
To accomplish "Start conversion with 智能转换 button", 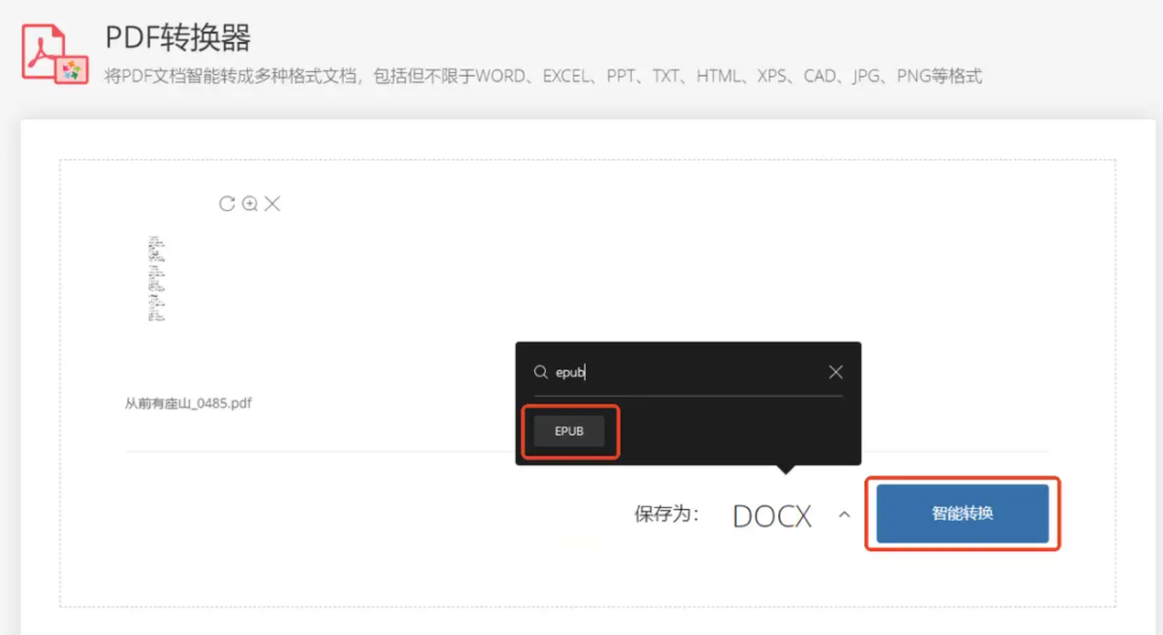I will [x=962, y=513].
